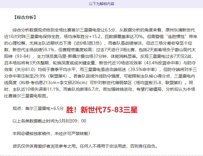Click the first paragraph line starting '综合分析数据观点'
Screen dimensions: 203x156
[104, 30]
